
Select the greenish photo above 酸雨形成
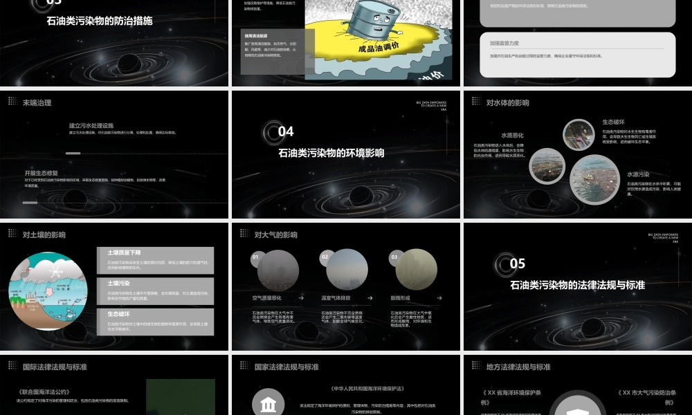coord(417,270)
